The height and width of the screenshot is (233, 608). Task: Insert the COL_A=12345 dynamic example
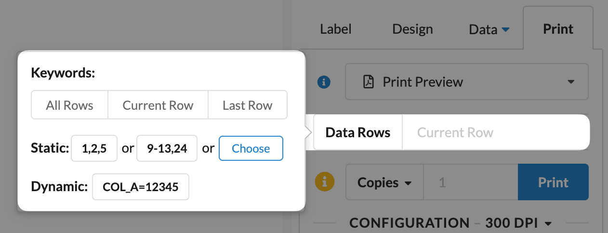141,187
